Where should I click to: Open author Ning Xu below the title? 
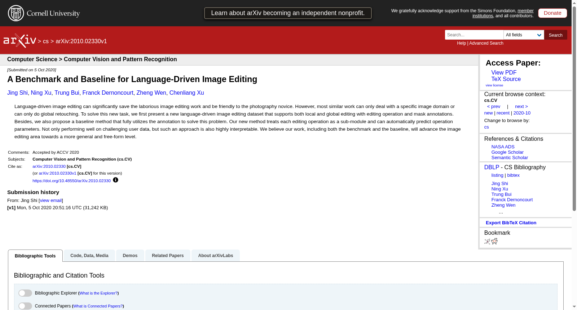(41, 93)
